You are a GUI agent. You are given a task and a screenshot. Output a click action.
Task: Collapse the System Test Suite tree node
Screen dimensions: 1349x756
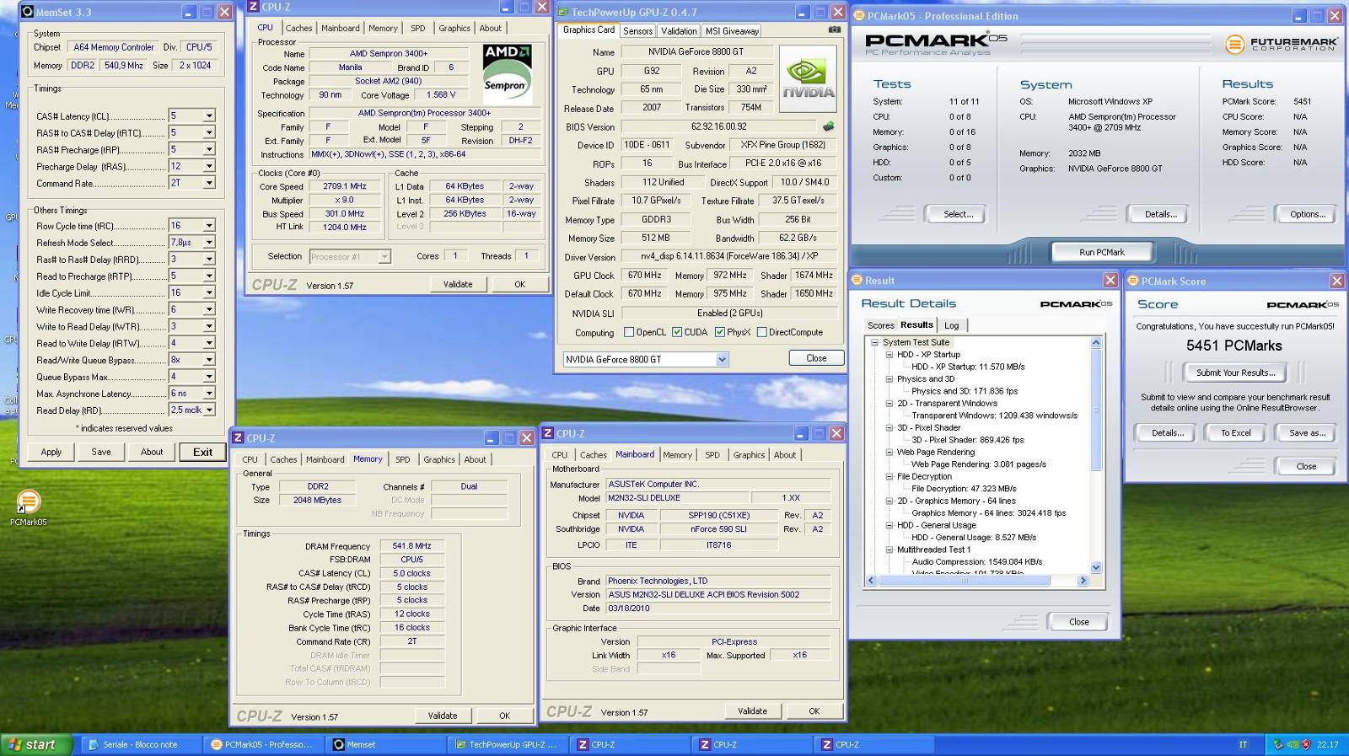click(x=875, y=342)
